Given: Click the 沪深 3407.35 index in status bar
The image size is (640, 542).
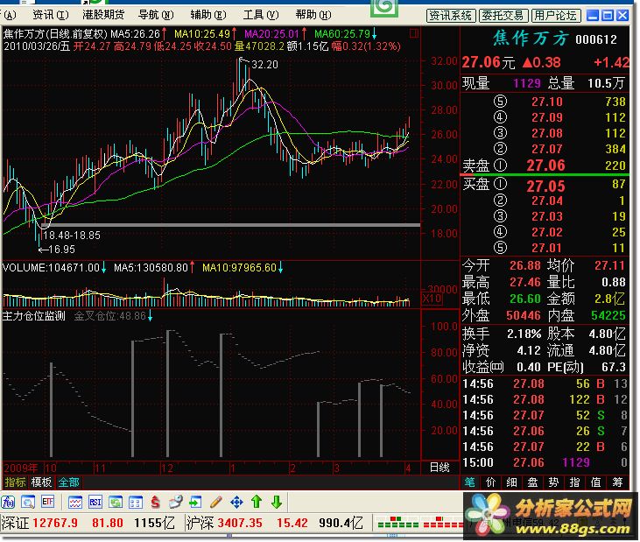Looking at the screenshot, I should pos(224,523).
